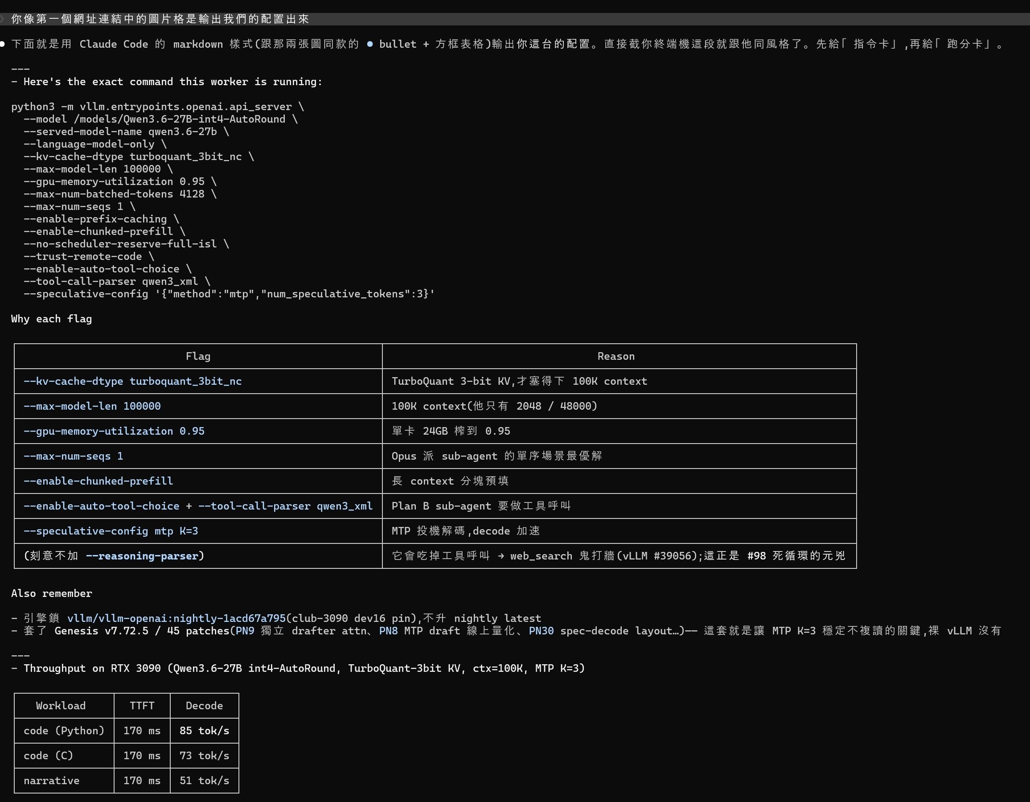Click the --trust-remote-code command line

(89, 256)
